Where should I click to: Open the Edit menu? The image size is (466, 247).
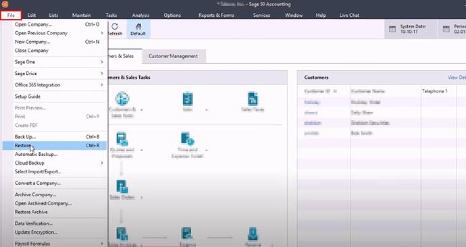click(x=32, y=15)
